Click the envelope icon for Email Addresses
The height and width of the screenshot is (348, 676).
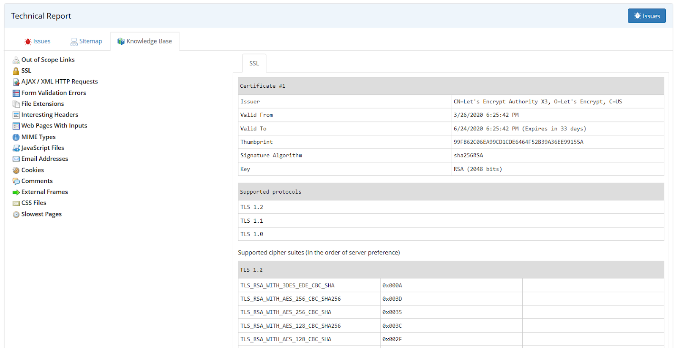(x=16, y=159)
